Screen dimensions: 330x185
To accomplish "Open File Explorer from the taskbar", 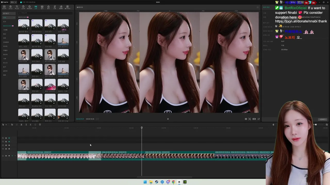I will click(x=151, y=182).
